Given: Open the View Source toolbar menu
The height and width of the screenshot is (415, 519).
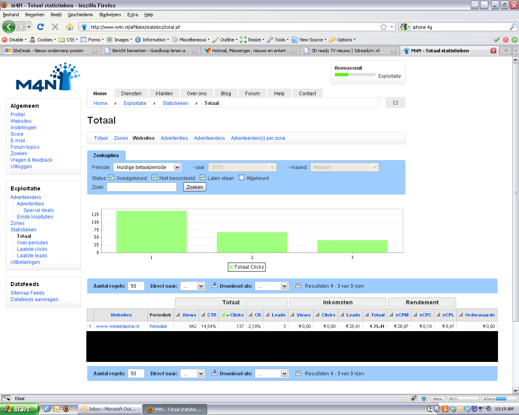Looking at the screenshot, I should (309, 40).
